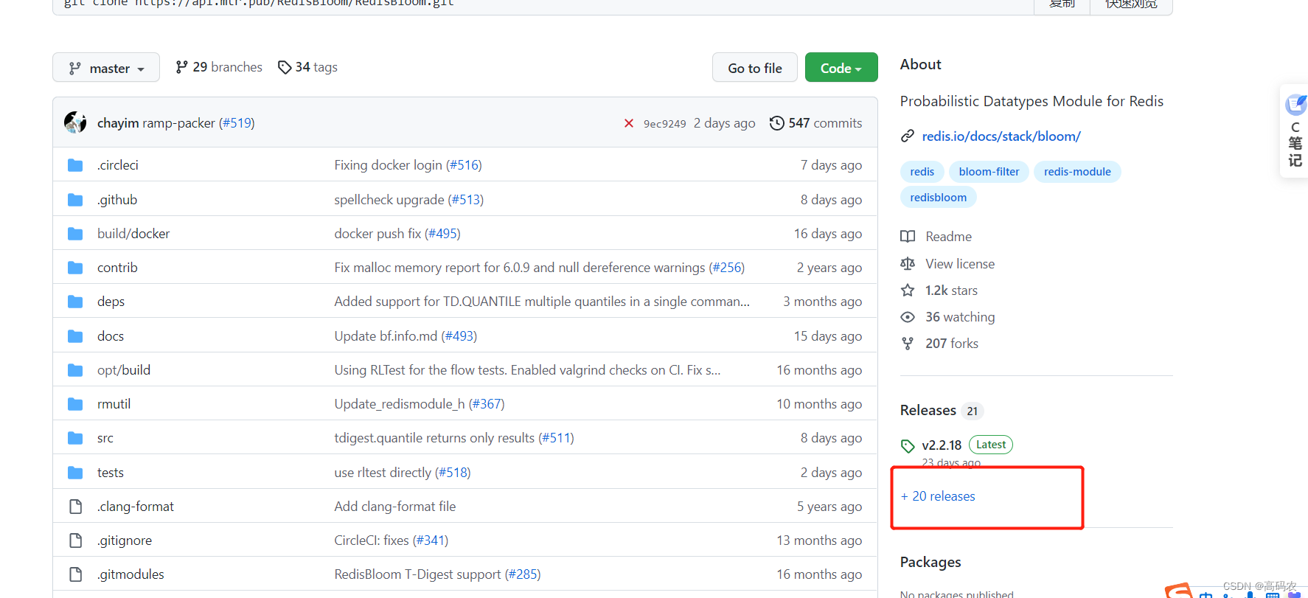Open pull request #519 link
1308x598 pixels.
click(x=237, y=123)
